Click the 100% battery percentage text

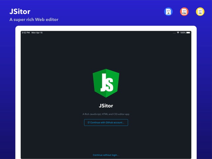click(x=183, y=33)
